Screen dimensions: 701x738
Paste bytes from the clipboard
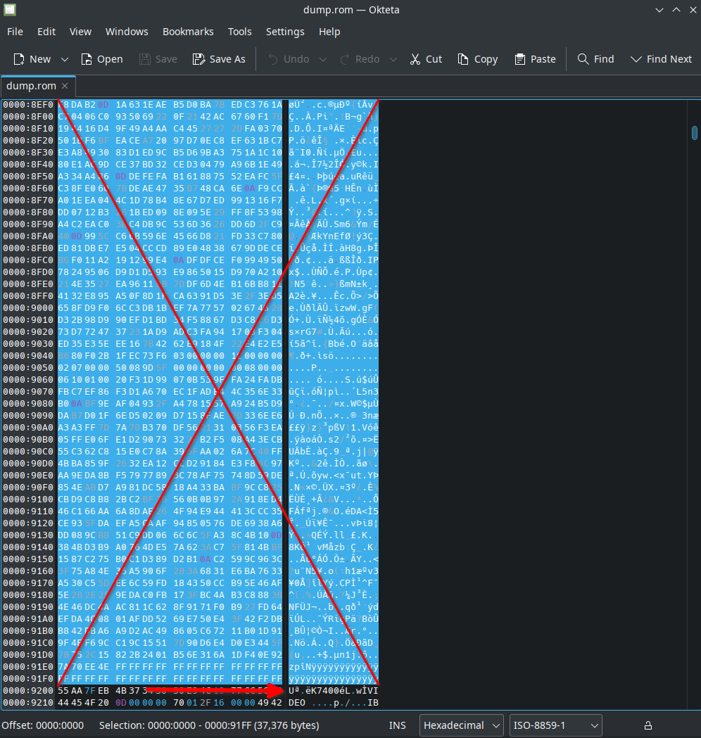point(535,59)
